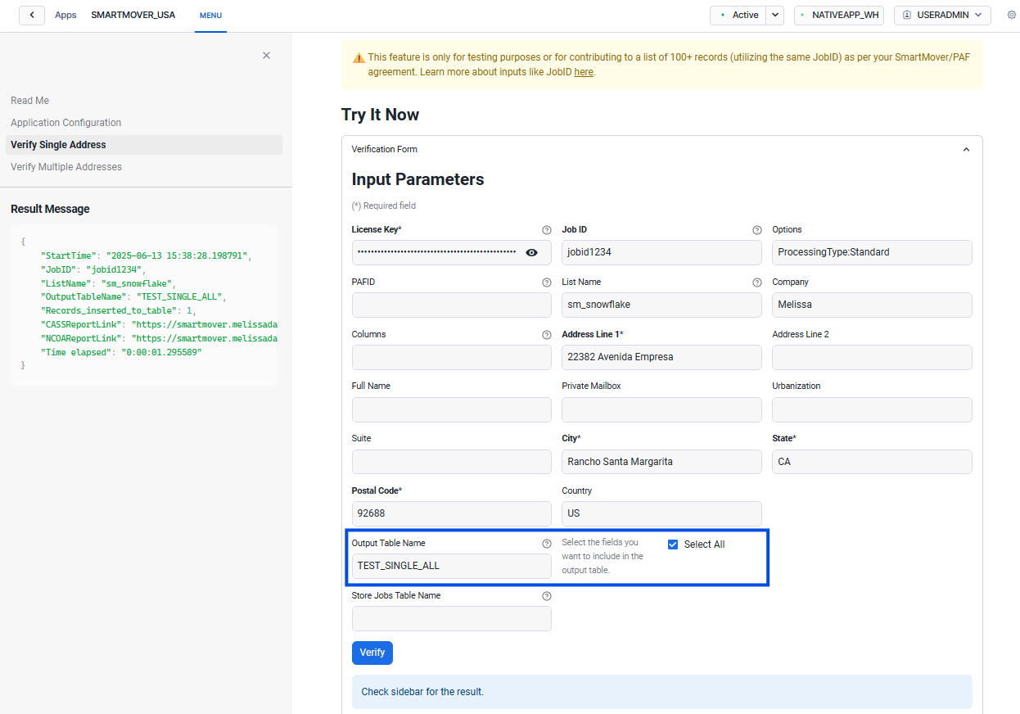The image size is (1020, 714).
Task: Close the sidebar with X icon
Action: coord(266,55)
